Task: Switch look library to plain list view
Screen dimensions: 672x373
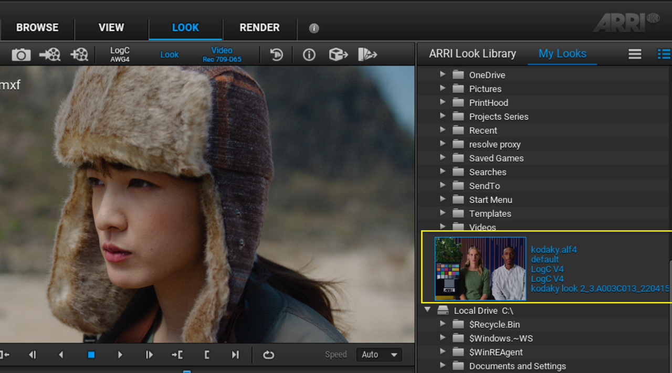Action: 635,54
